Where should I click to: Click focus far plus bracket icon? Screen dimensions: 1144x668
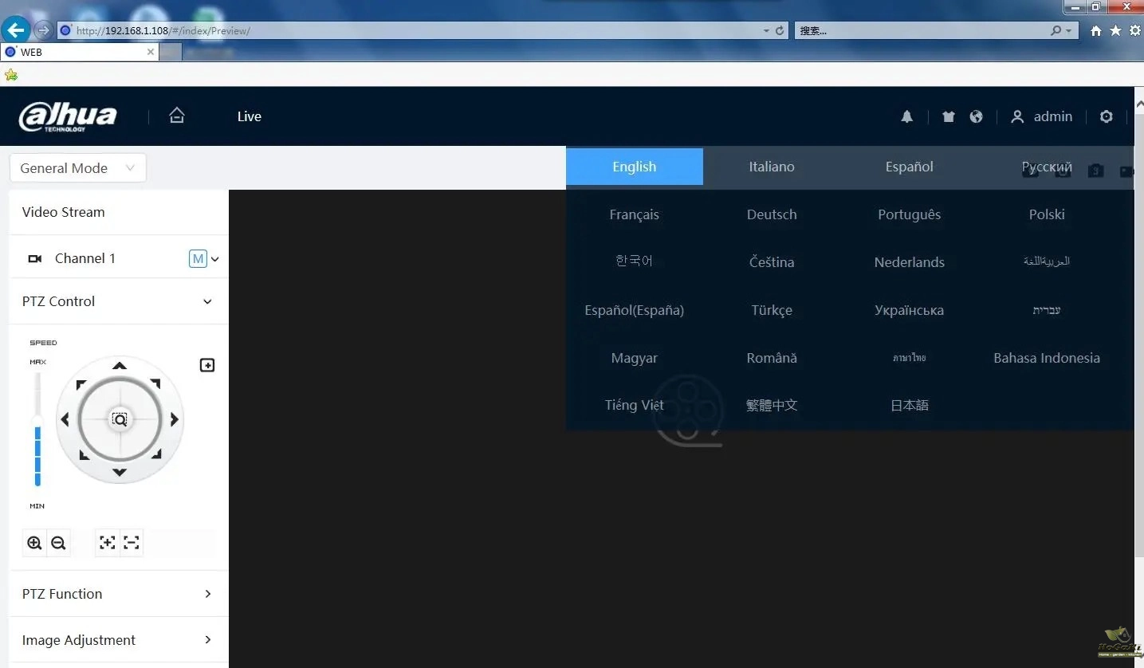(107, 543)
